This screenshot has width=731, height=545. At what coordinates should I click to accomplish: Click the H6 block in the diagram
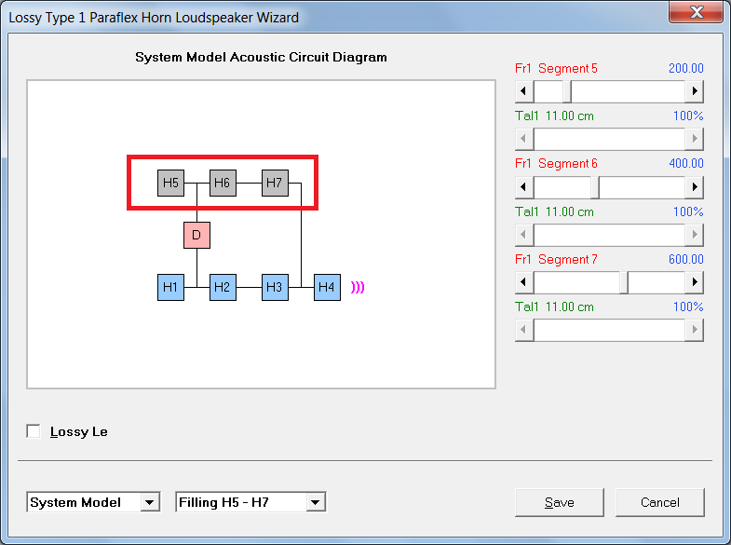(223, 183)
